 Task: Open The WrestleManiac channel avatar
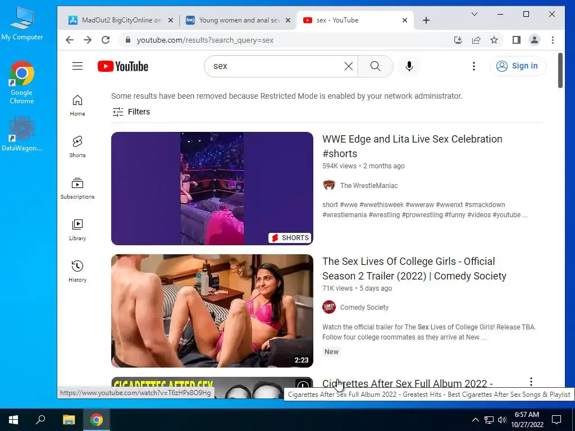[x=329, y=185]
